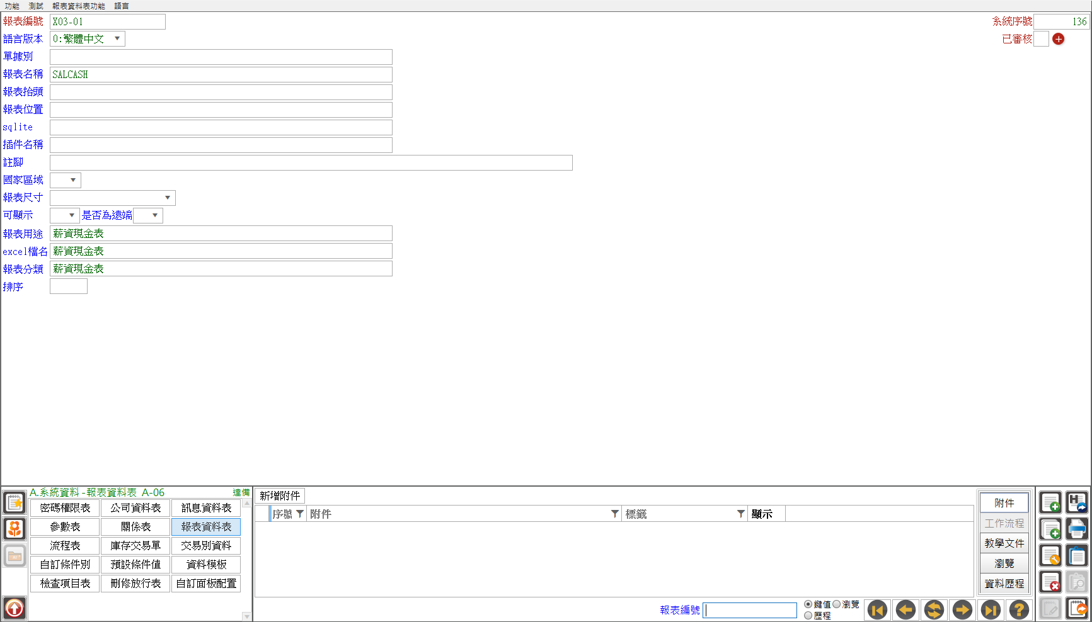Click the module list scrollbar down arrow

coord(247,617)
